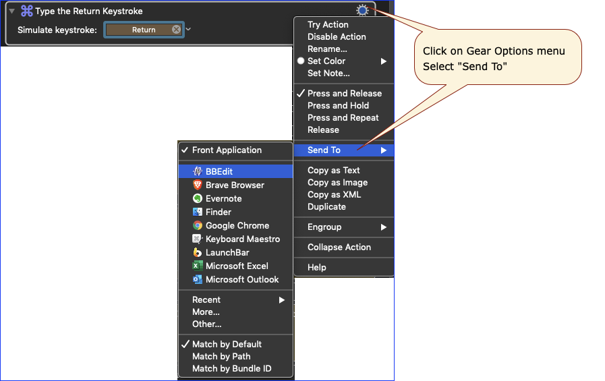Screen dimensions: 605x381
Task: Choose the Press and Repeat option
Action: pyautogui.click(x=344, y=117)
